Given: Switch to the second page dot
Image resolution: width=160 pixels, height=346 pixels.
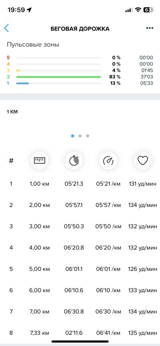Looking at the screenshot, I should tap(80, 136).
